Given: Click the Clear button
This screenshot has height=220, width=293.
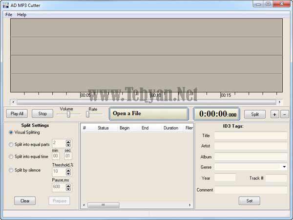Looking at the screenshot, I should click(x=25, y=201).
